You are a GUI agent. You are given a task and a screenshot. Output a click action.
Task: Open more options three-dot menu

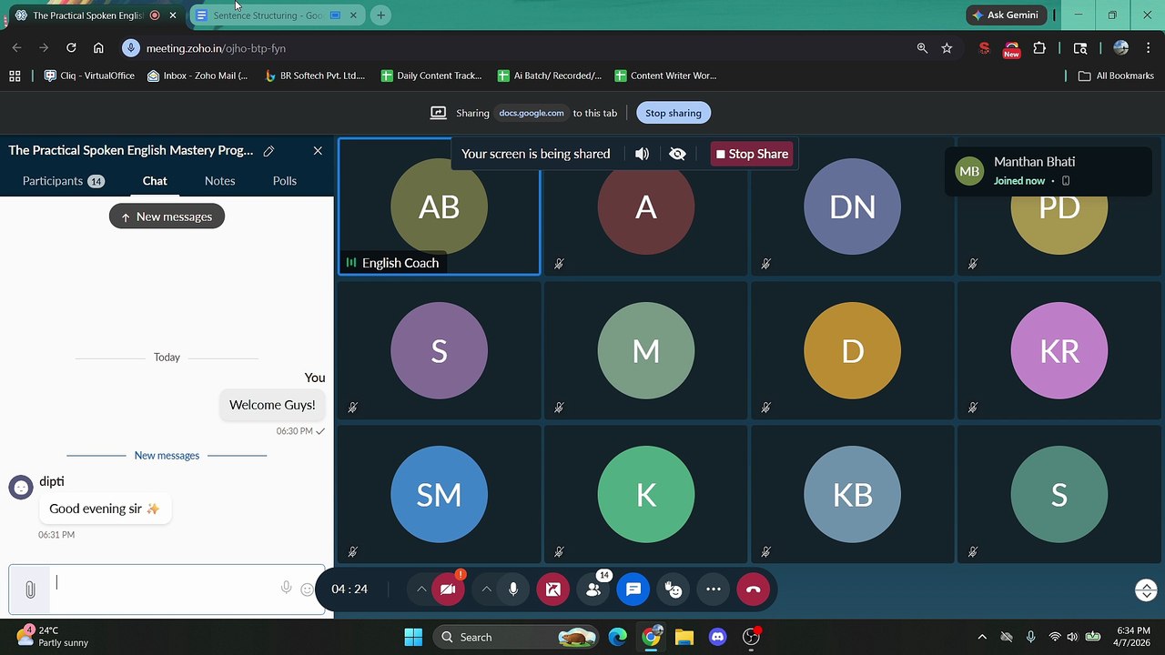(x=714, y=589)
